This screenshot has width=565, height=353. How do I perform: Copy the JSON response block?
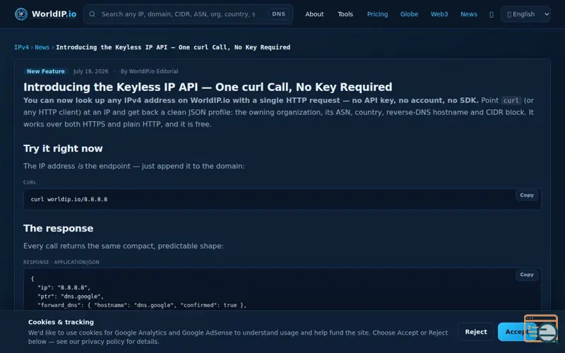coord(526,275)
